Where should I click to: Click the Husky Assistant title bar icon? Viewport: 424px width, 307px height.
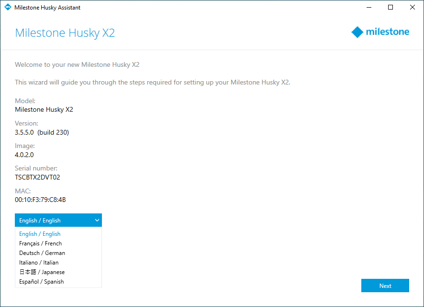(x=7, y=7)
